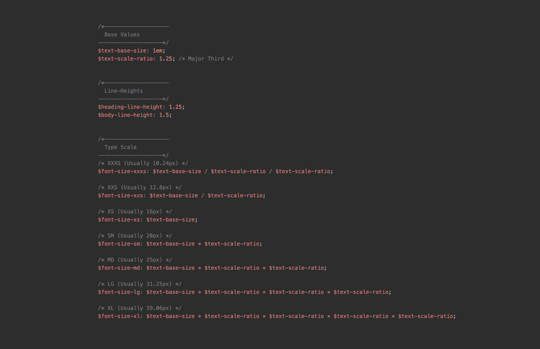Select the 1.5 value of $body-line-height

click(164, 115)
